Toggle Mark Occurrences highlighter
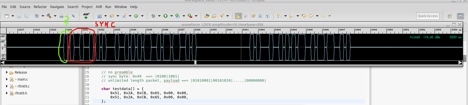Image resolution: width=468 pixels, height=105 pixels. pos(238,16)
